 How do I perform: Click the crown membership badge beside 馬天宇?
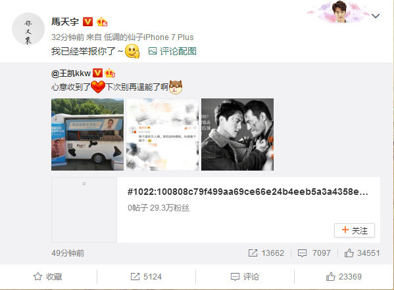tap(102, 22)
